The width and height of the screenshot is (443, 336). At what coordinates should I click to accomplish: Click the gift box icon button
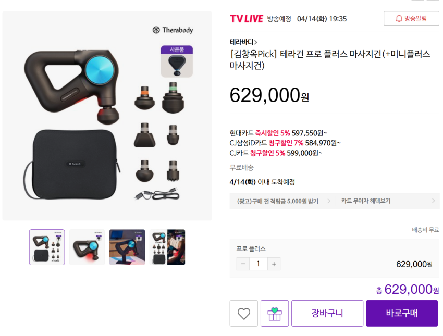275,313
